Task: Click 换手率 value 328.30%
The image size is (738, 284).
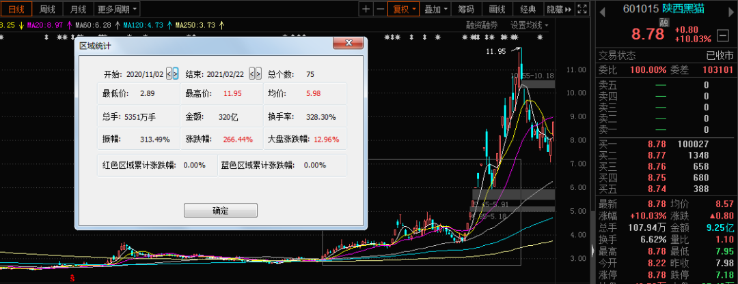Action: [x=321, y=116]
